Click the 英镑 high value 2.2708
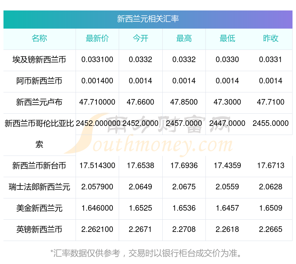 point(184,229)
